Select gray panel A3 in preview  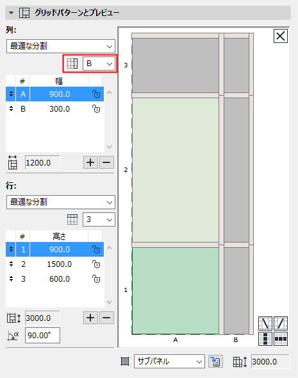176,65
